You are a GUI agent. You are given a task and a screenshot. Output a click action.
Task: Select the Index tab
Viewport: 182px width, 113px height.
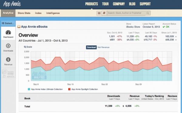point(38,13)
